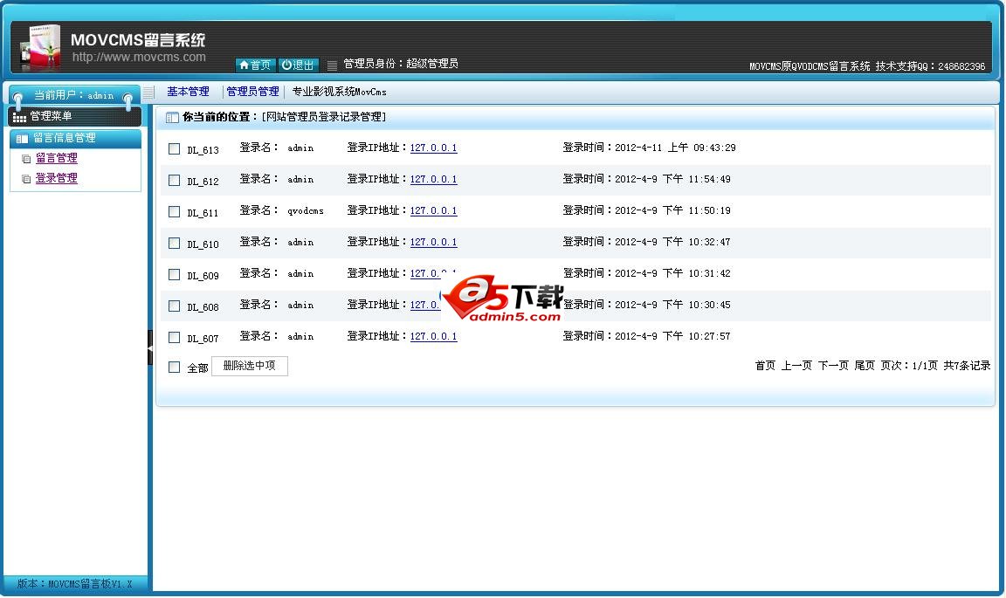Viewport: 1006px width, 598px height.
Task: Click the list icon beside 管理员身份
Action: [x=332, y=65]
